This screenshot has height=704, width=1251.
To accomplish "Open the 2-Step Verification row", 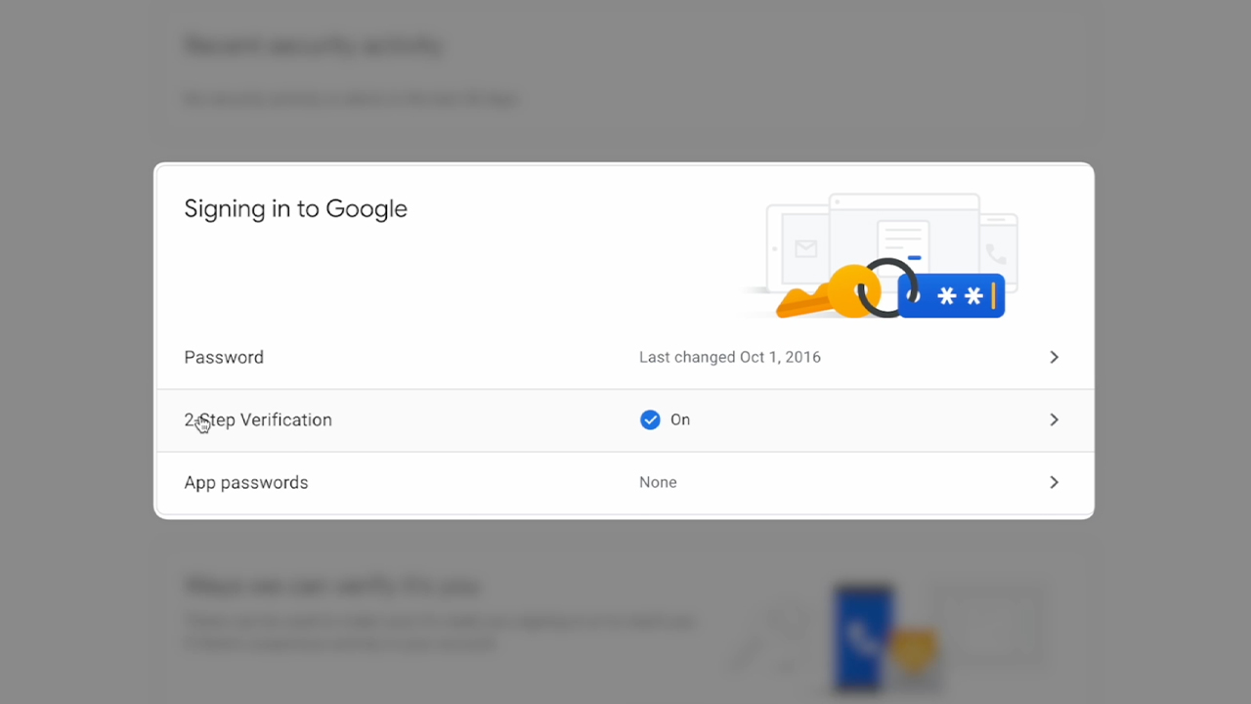I will pyautogui.click(x=624, y=420).
